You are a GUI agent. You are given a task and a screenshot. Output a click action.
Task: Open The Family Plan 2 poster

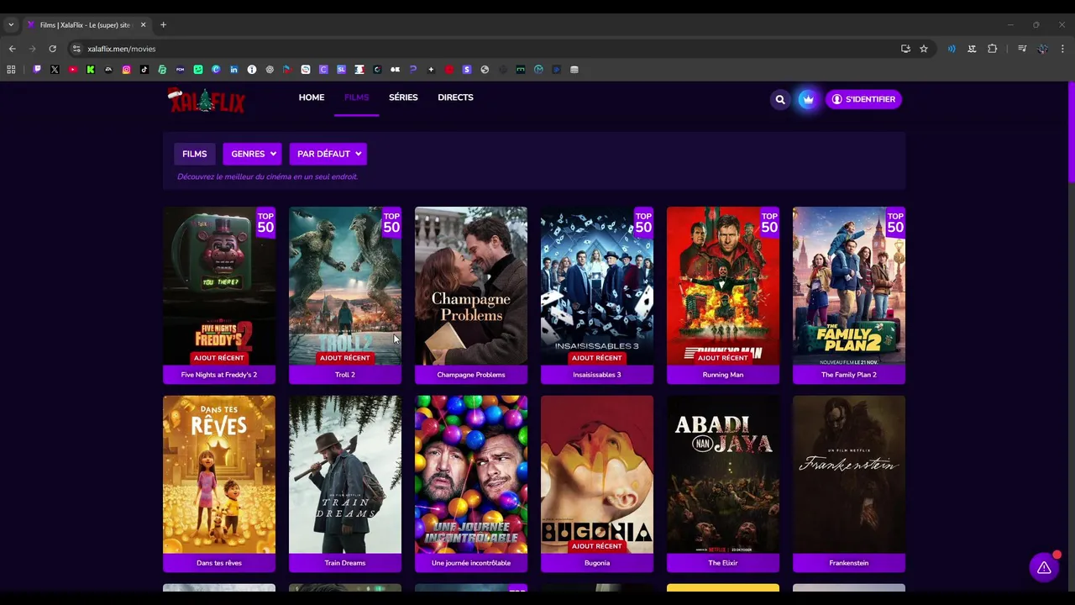pos(849,286)
